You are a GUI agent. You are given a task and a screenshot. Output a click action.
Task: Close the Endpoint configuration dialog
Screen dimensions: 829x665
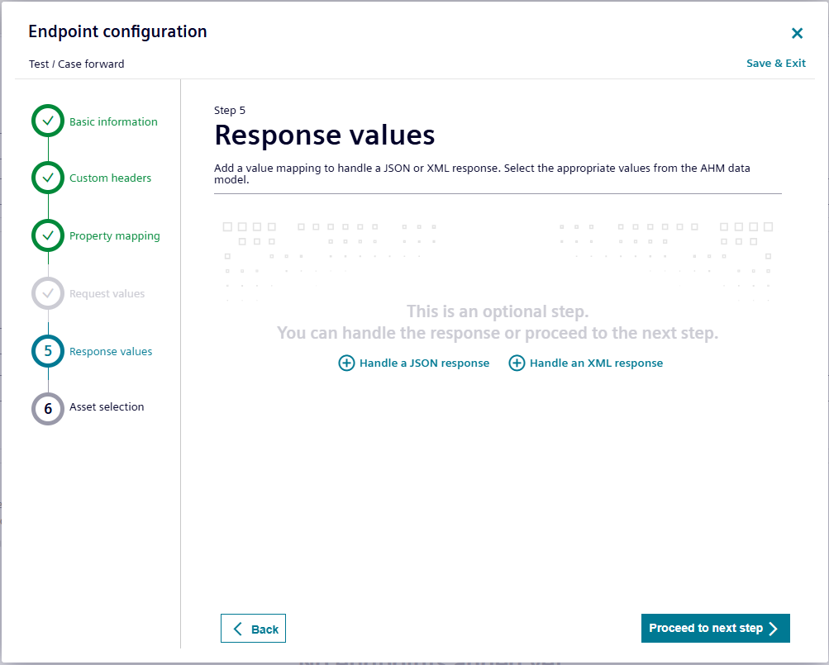pos(797,33)
